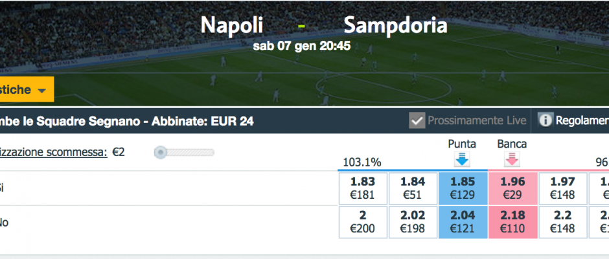Screen dimensions: 609x259
Task: Select the 1.83 odds cell for Si
Action: pyautogui.click(x=363, y=188)
